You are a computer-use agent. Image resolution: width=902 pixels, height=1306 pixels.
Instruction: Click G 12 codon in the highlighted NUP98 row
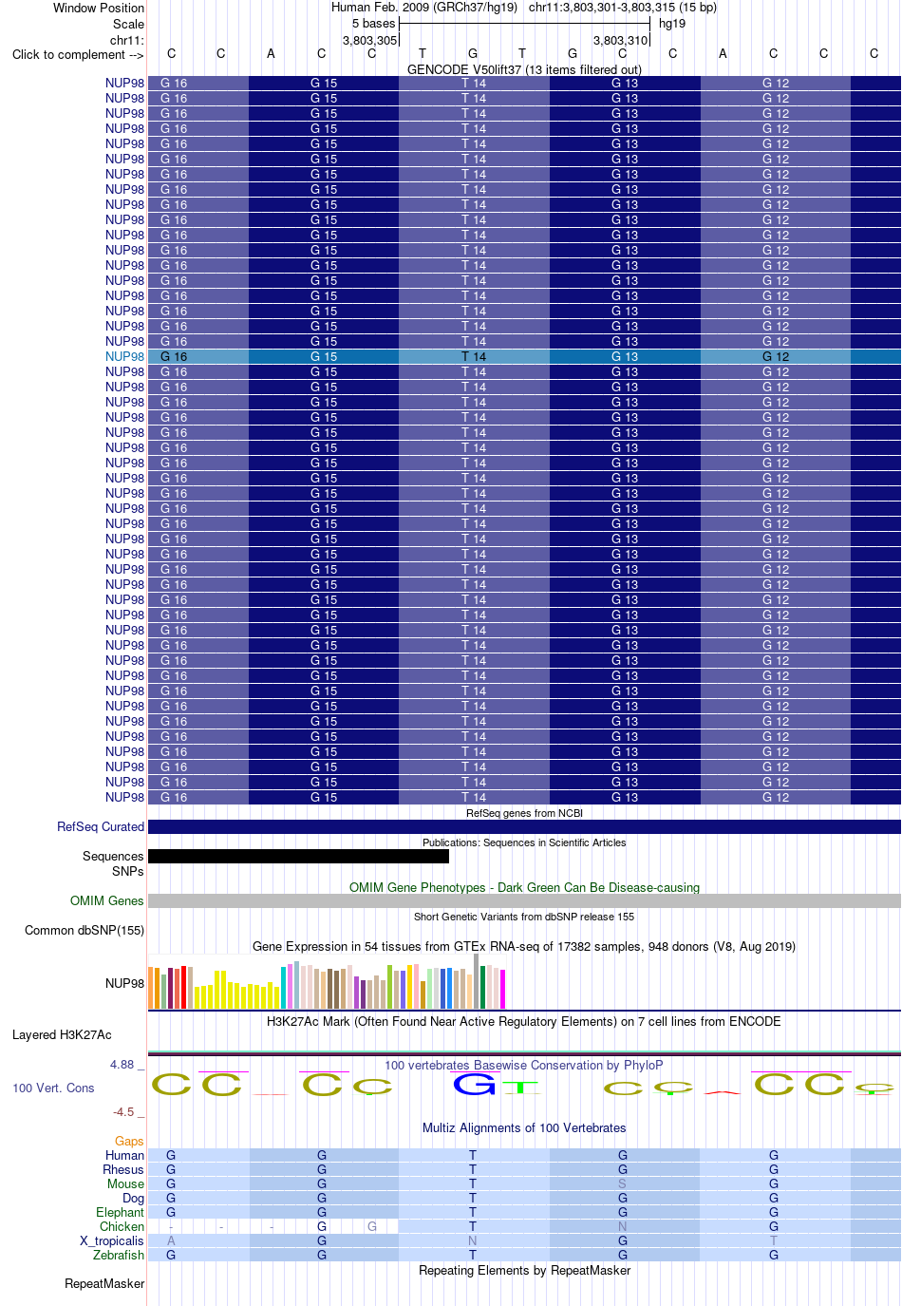coord(776,356)
